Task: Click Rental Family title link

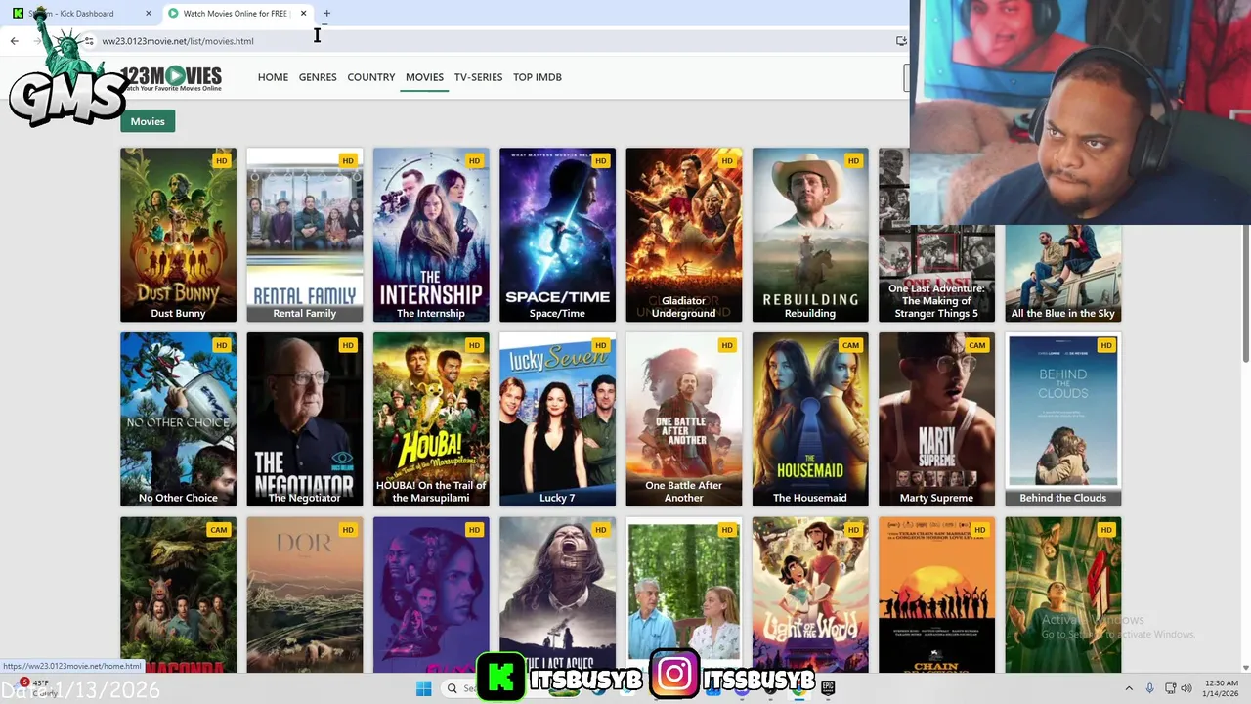Action: (x=304, y=313)
